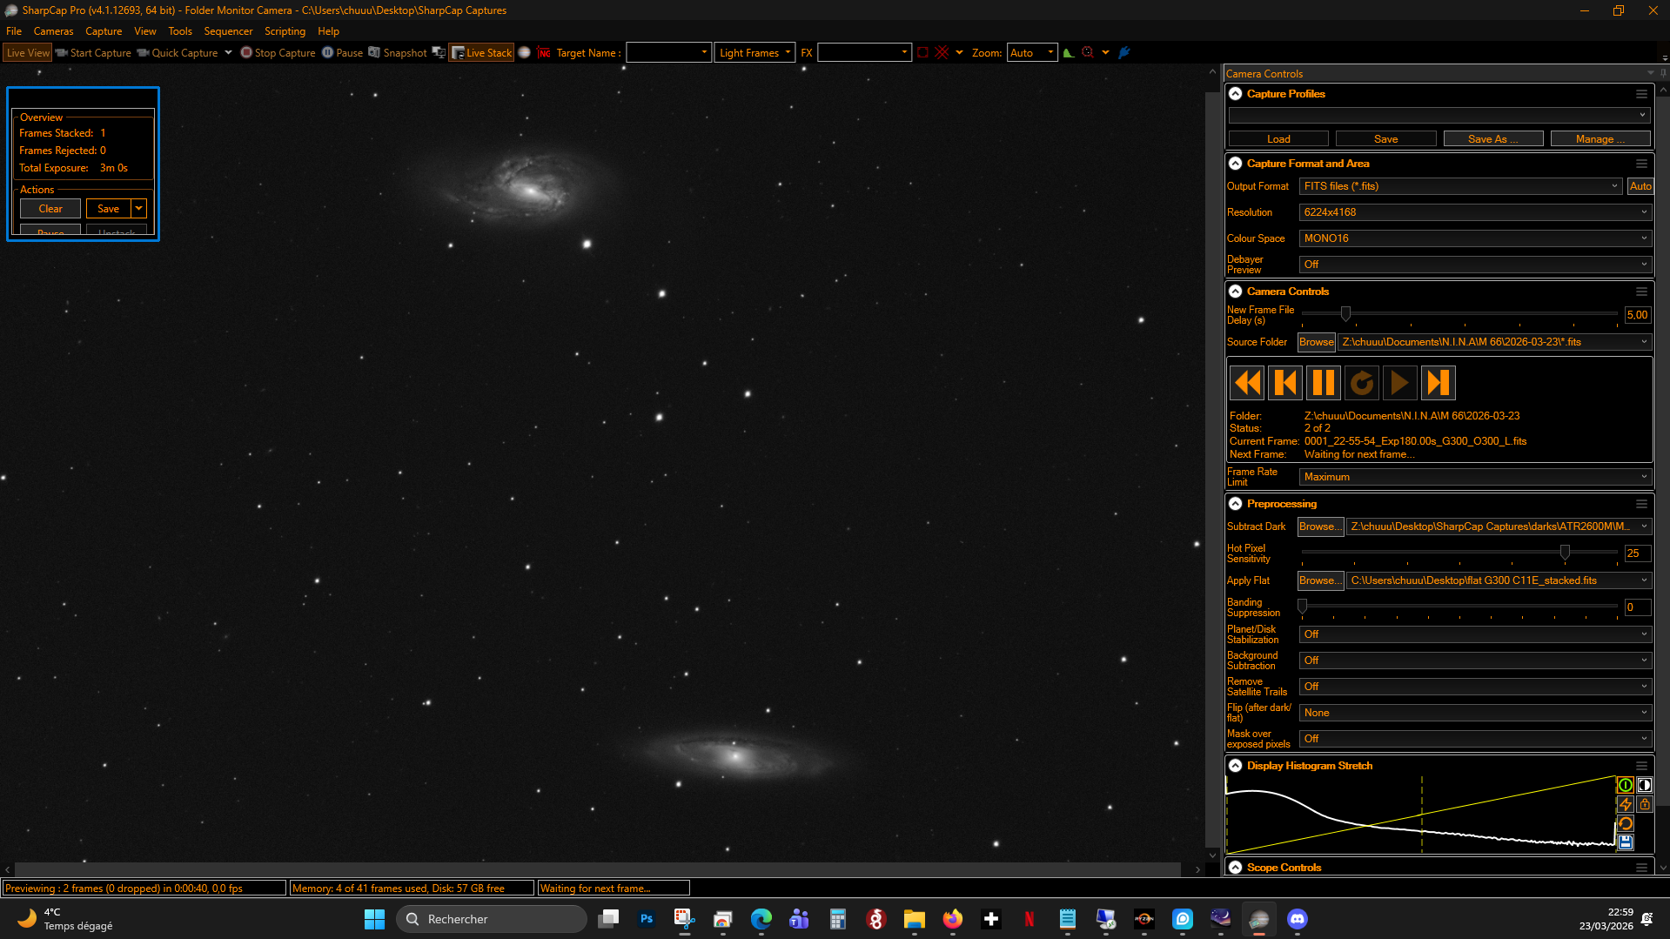Viewport: 1670px width, 939px height.
Task: Open the Colour Space MONO16 dropdown
Action: click(x=1475, y=238)
